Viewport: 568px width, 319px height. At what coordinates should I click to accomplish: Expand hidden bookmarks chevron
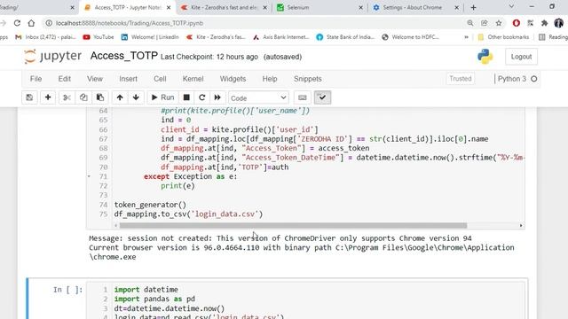click(466, 37)
